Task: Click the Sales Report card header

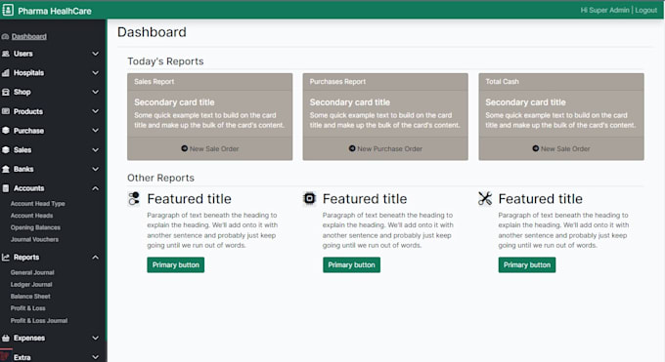Action: (210, 82)
